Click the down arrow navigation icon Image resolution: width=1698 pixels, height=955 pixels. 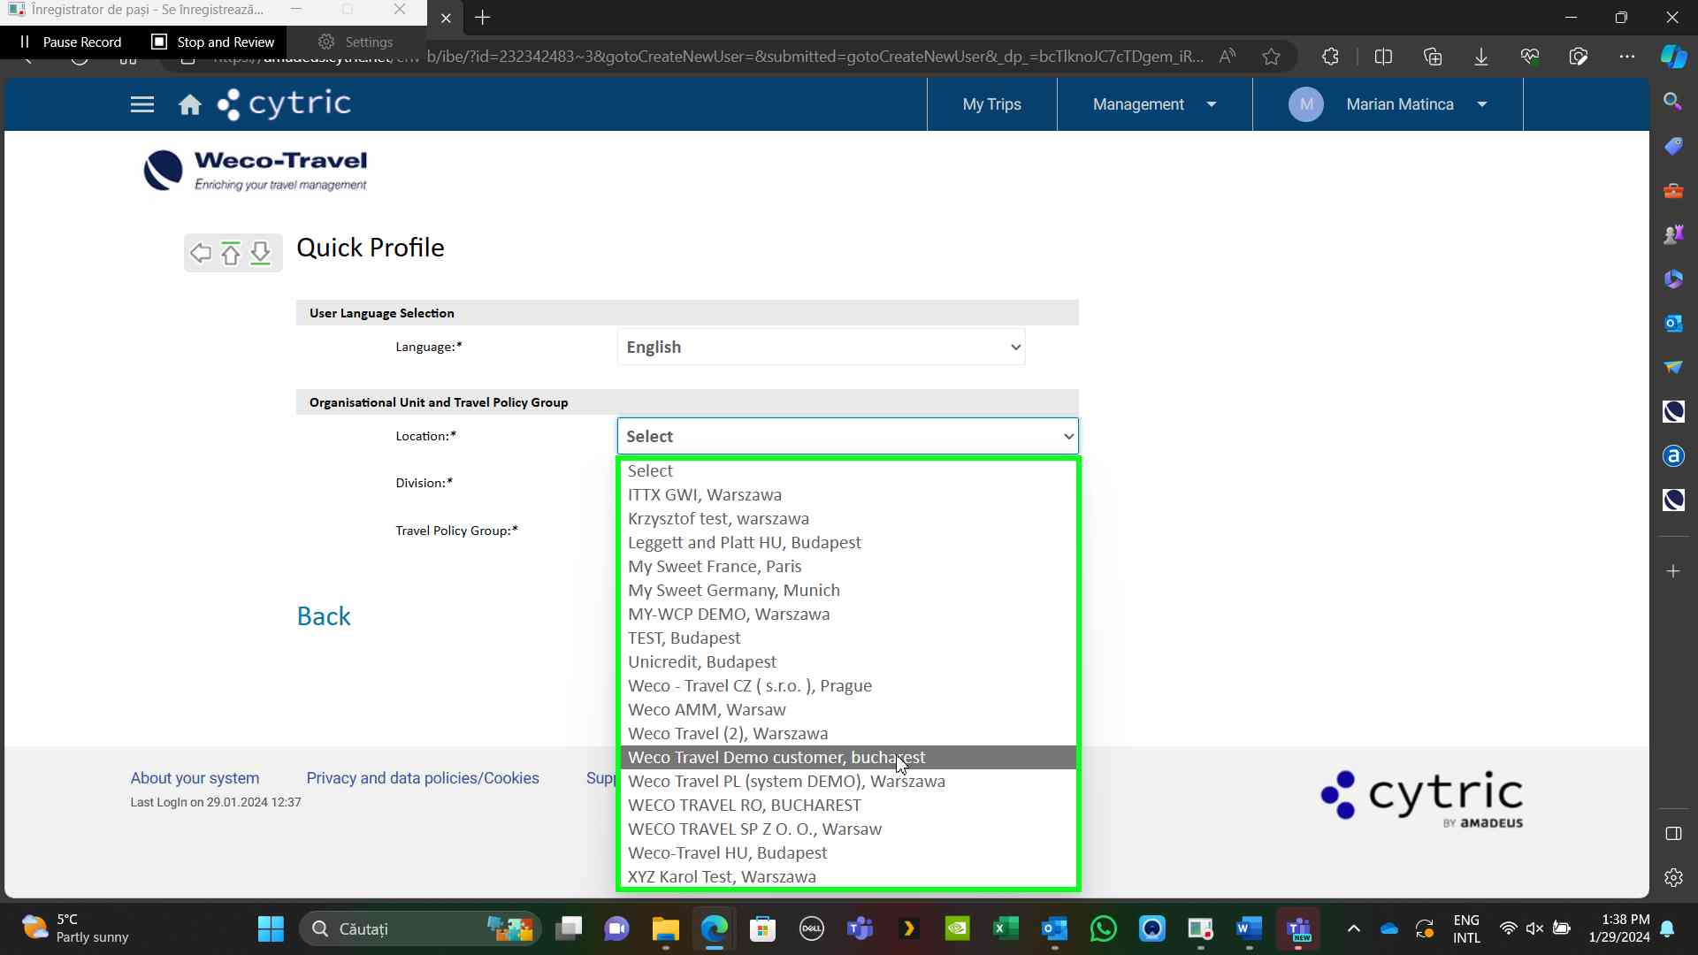click(260, 253)
